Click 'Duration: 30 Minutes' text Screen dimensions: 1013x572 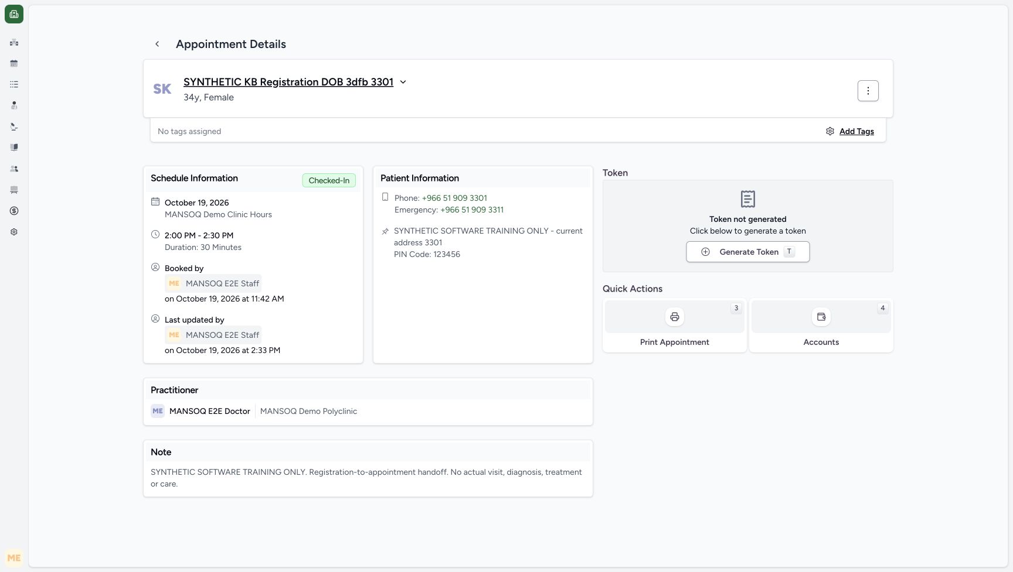tap(203, 247)
